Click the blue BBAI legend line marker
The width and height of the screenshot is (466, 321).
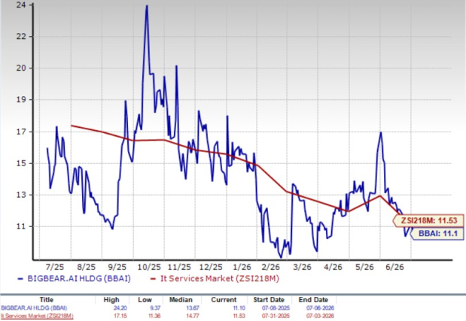20,279
